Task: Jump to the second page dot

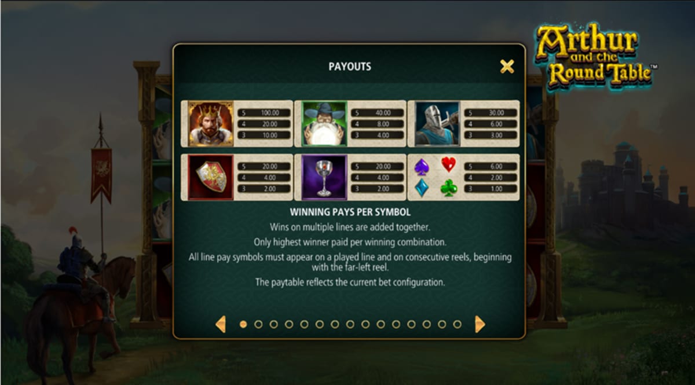Action: [x=258, y=324]
